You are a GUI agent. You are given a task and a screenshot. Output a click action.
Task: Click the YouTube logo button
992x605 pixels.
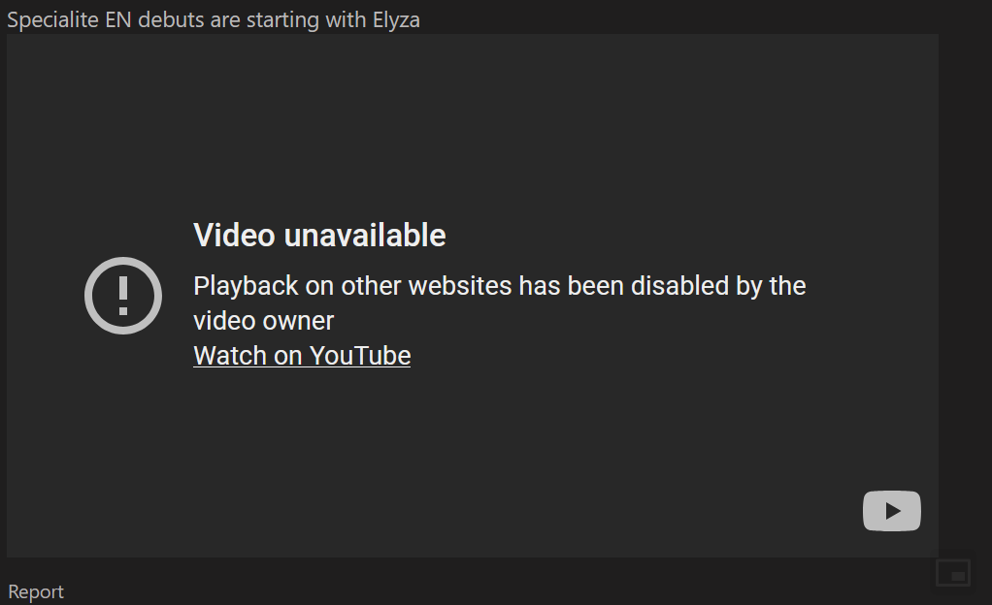pos(891,511)
